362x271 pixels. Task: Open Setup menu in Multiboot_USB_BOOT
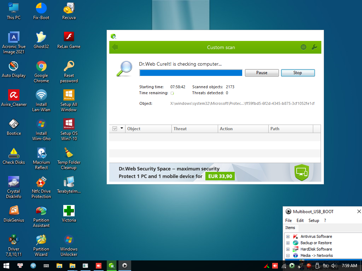point(314,221)
